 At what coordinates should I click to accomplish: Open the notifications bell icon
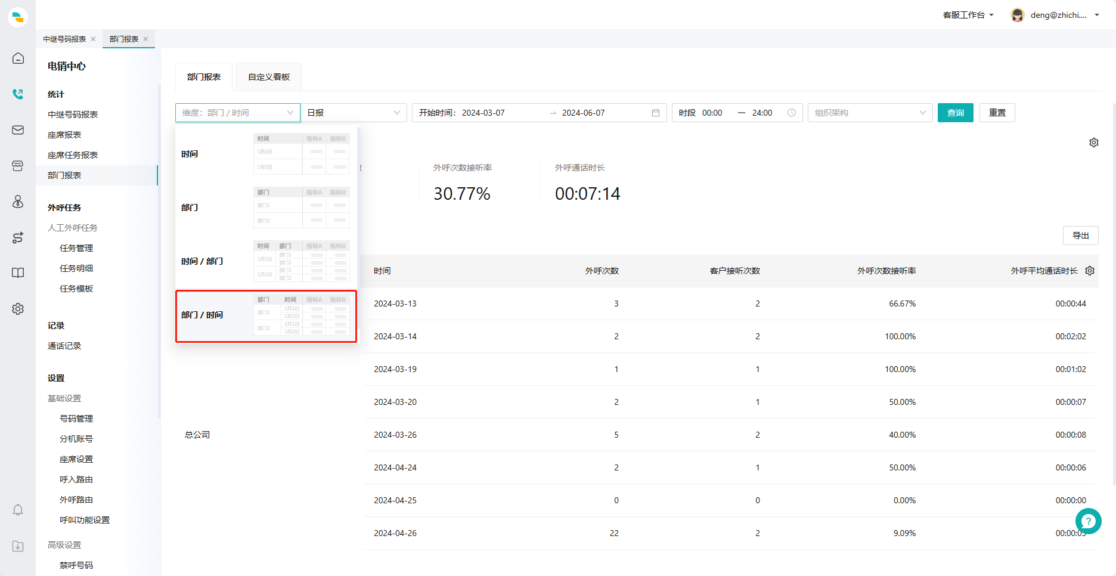click(x=18, y=510)
